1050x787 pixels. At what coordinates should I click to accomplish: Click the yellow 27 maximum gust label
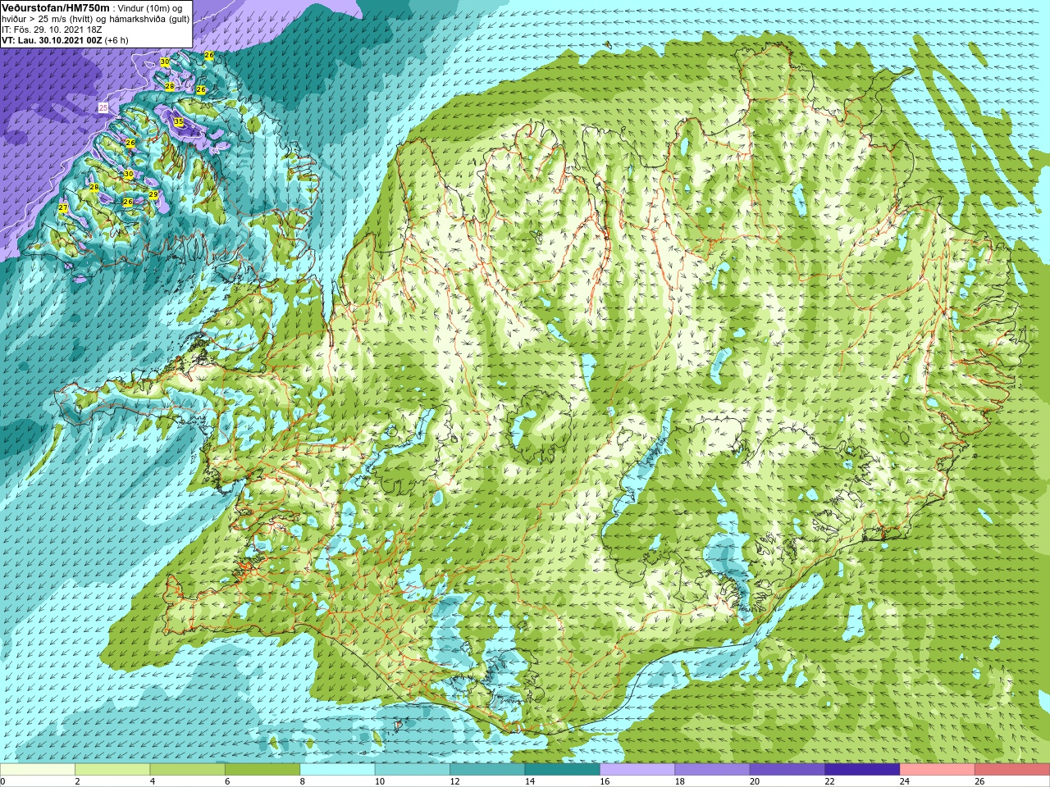pyautogui.click(x=63, y=208)
